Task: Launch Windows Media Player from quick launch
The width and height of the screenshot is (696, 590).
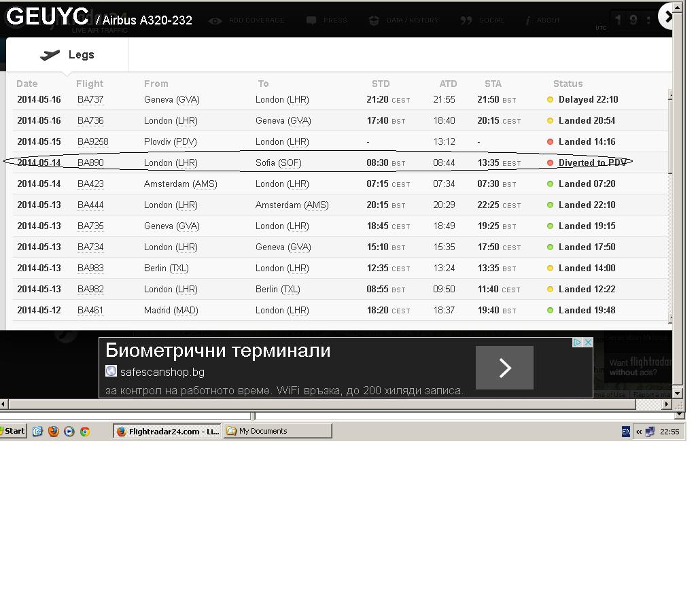Action: point(69,431)
